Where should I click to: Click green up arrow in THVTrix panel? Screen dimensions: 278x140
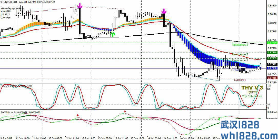pos(219,119)
